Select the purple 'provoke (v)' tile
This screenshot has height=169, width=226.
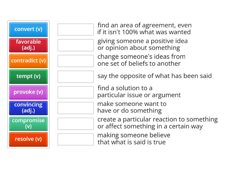point(28,92)
